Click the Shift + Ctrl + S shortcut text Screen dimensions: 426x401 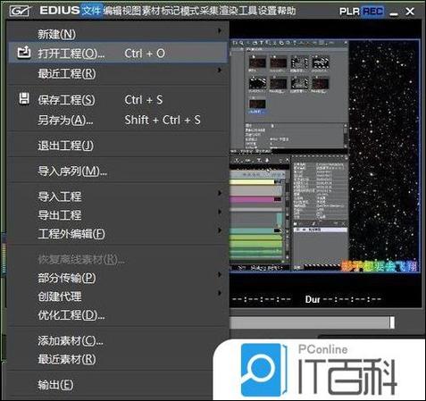click(x=163, y=120)
